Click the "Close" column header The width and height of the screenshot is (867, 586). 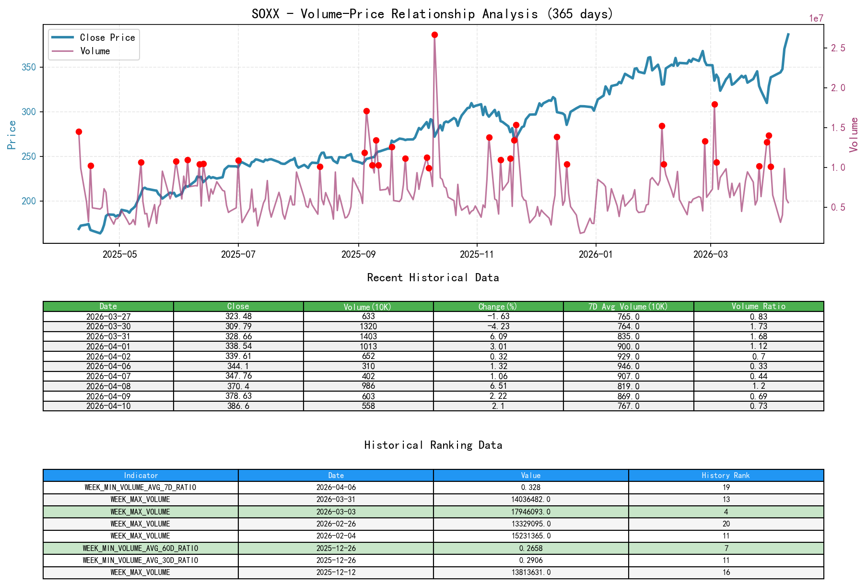click(x=238, y=306)
